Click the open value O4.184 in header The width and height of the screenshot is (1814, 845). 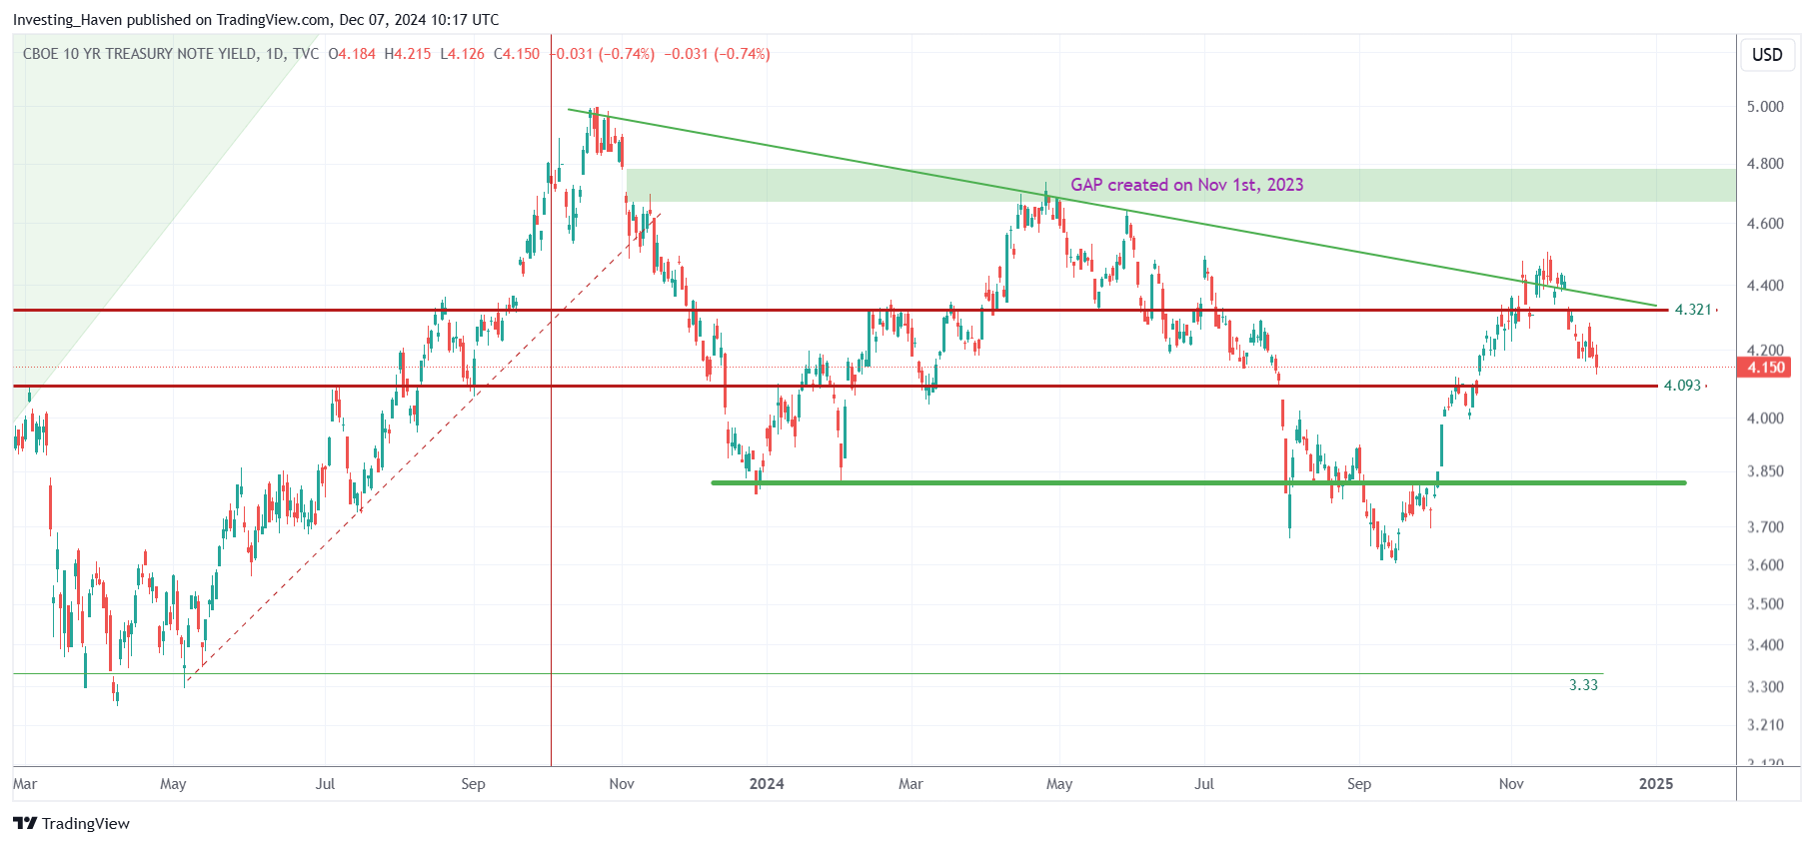[x=352, y=54]
